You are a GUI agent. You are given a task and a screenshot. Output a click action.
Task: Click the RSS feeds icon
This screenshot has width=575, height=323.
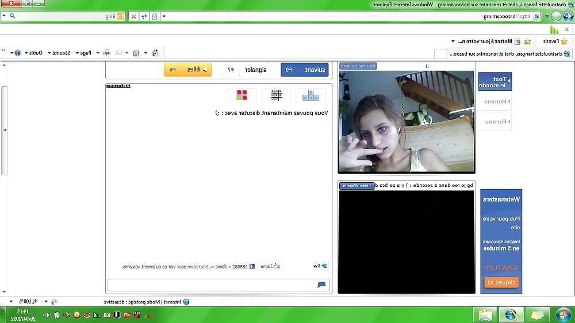click(136, 53)
